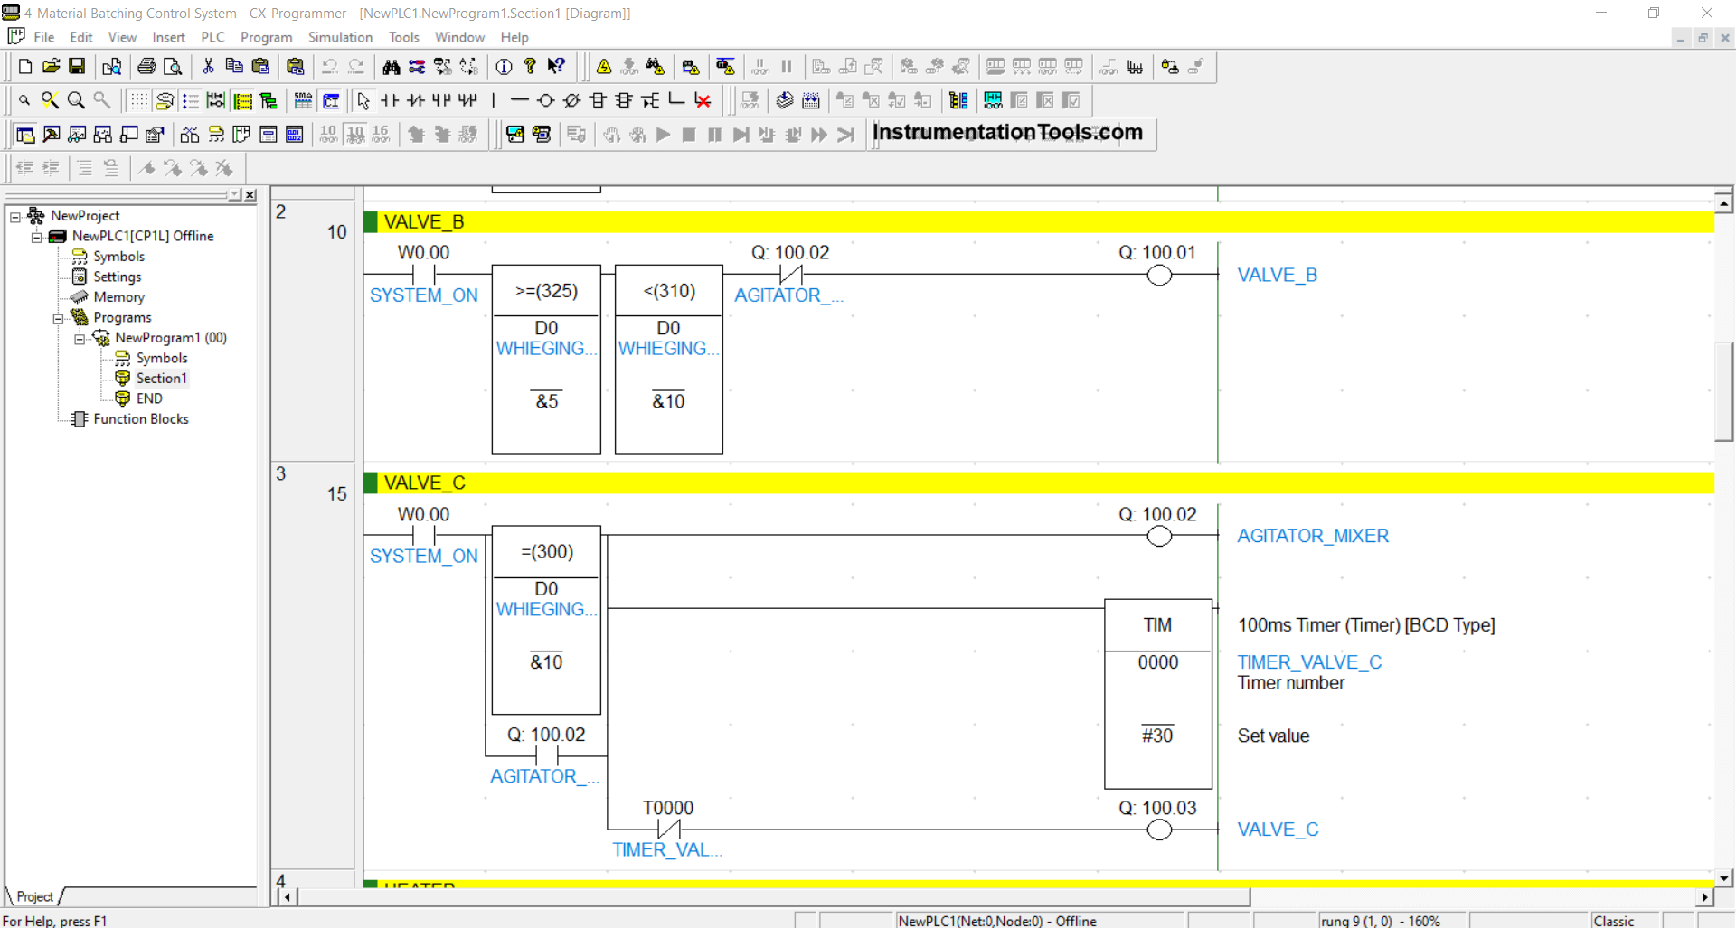
Task: Select the New Contact ladder tool
Action: point(390,100)
